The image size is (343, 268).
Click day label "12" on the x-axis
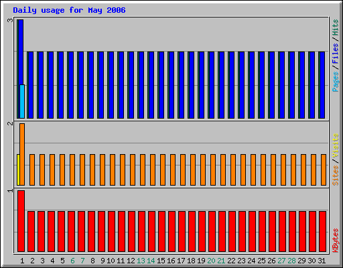(131, 261)
